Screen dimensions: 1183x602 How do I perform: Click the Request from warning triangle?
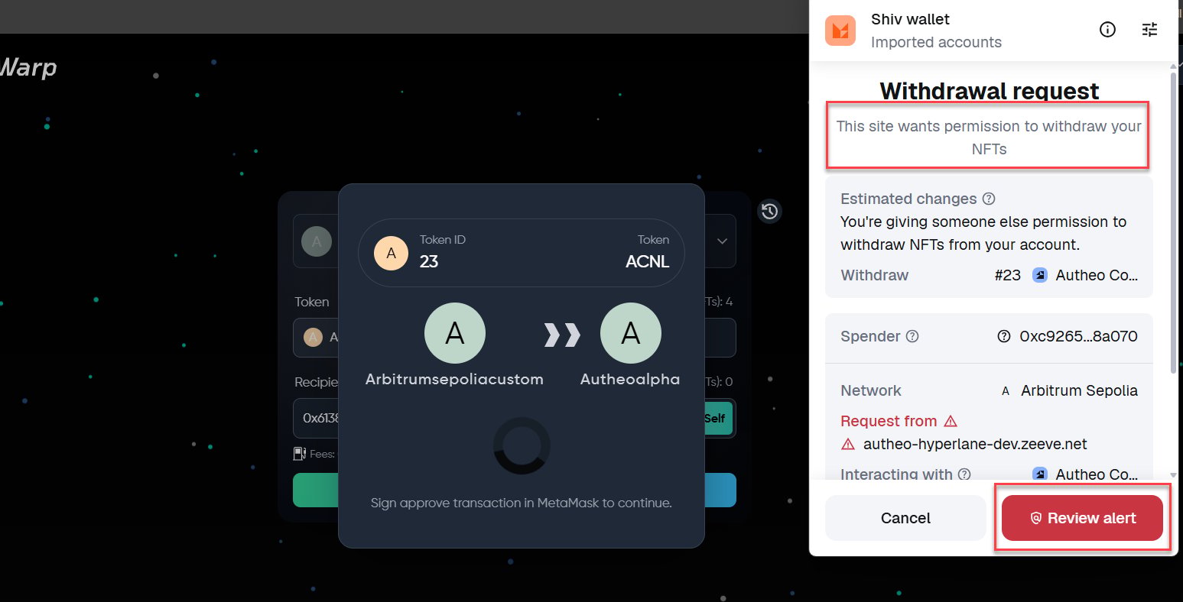(951, 421)
